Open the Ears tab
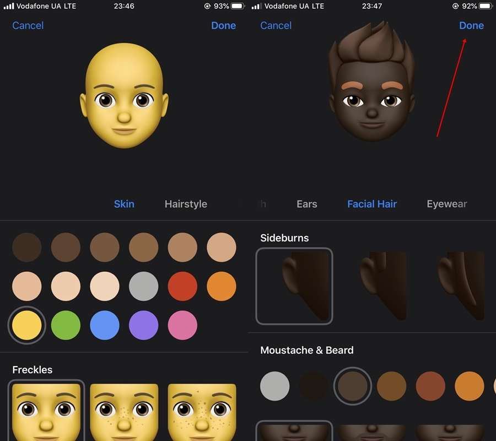The height and width of the screenshot is (441, 496). 306,204
